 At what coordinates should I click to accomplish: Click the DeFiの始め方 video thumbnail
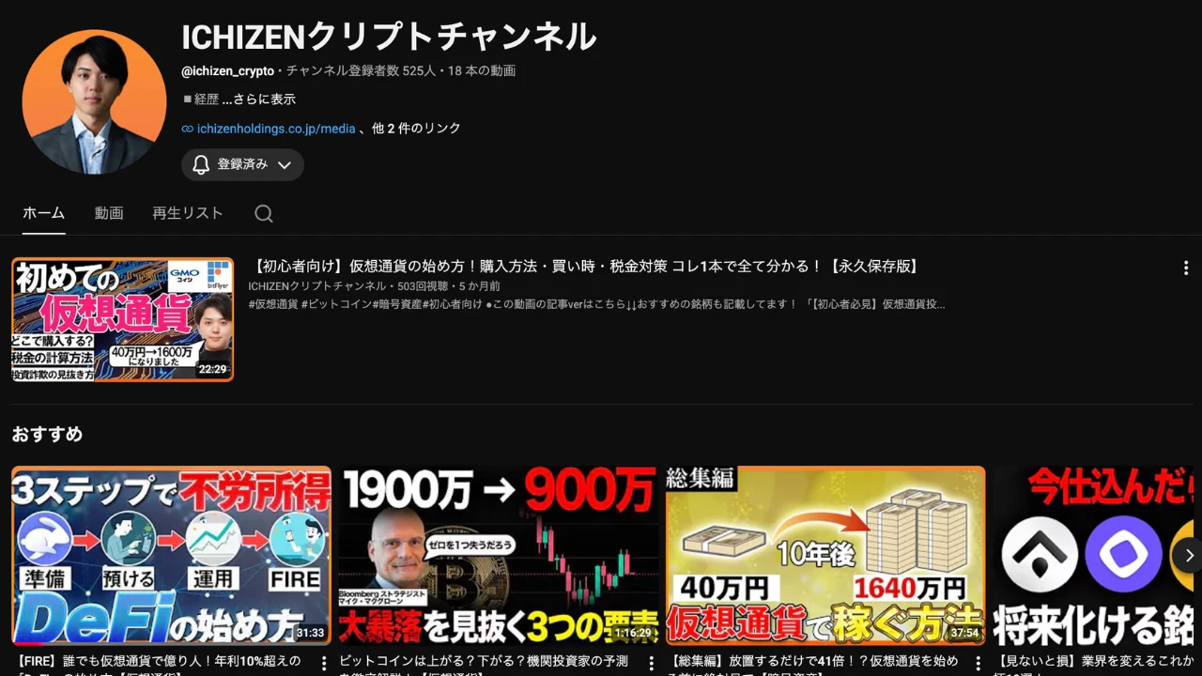click(171, 556)
